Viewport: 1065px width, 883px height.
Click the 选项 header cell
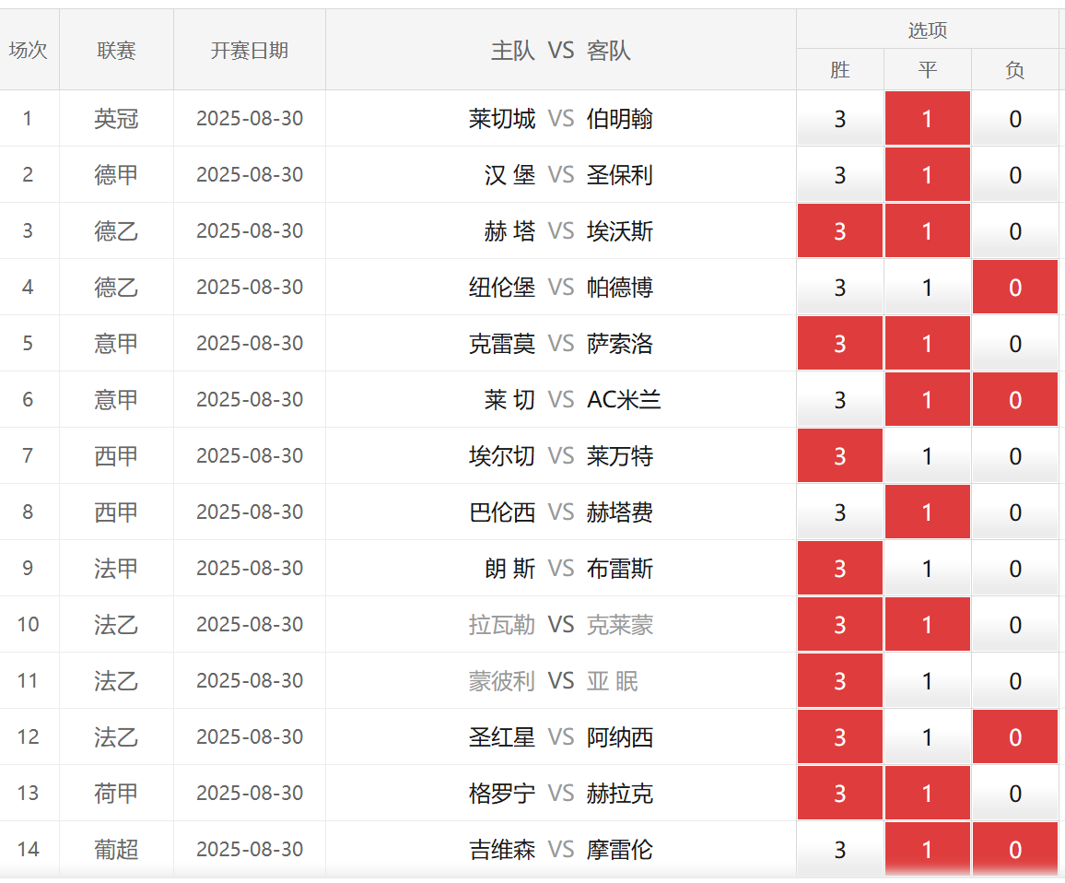coord(928,29)
